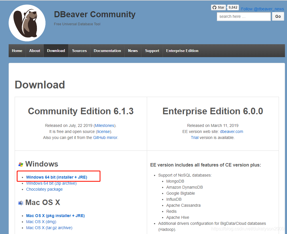This screenshot has height=234, width=287.
Task: Open the Support menu item
Action: (152, 51)
